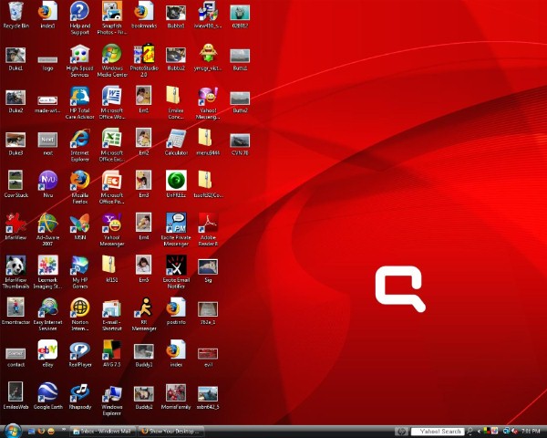Click the HP logo taskbar button
Image resolution: width=547 pixels, height=438 pixels.
point(401,432)
